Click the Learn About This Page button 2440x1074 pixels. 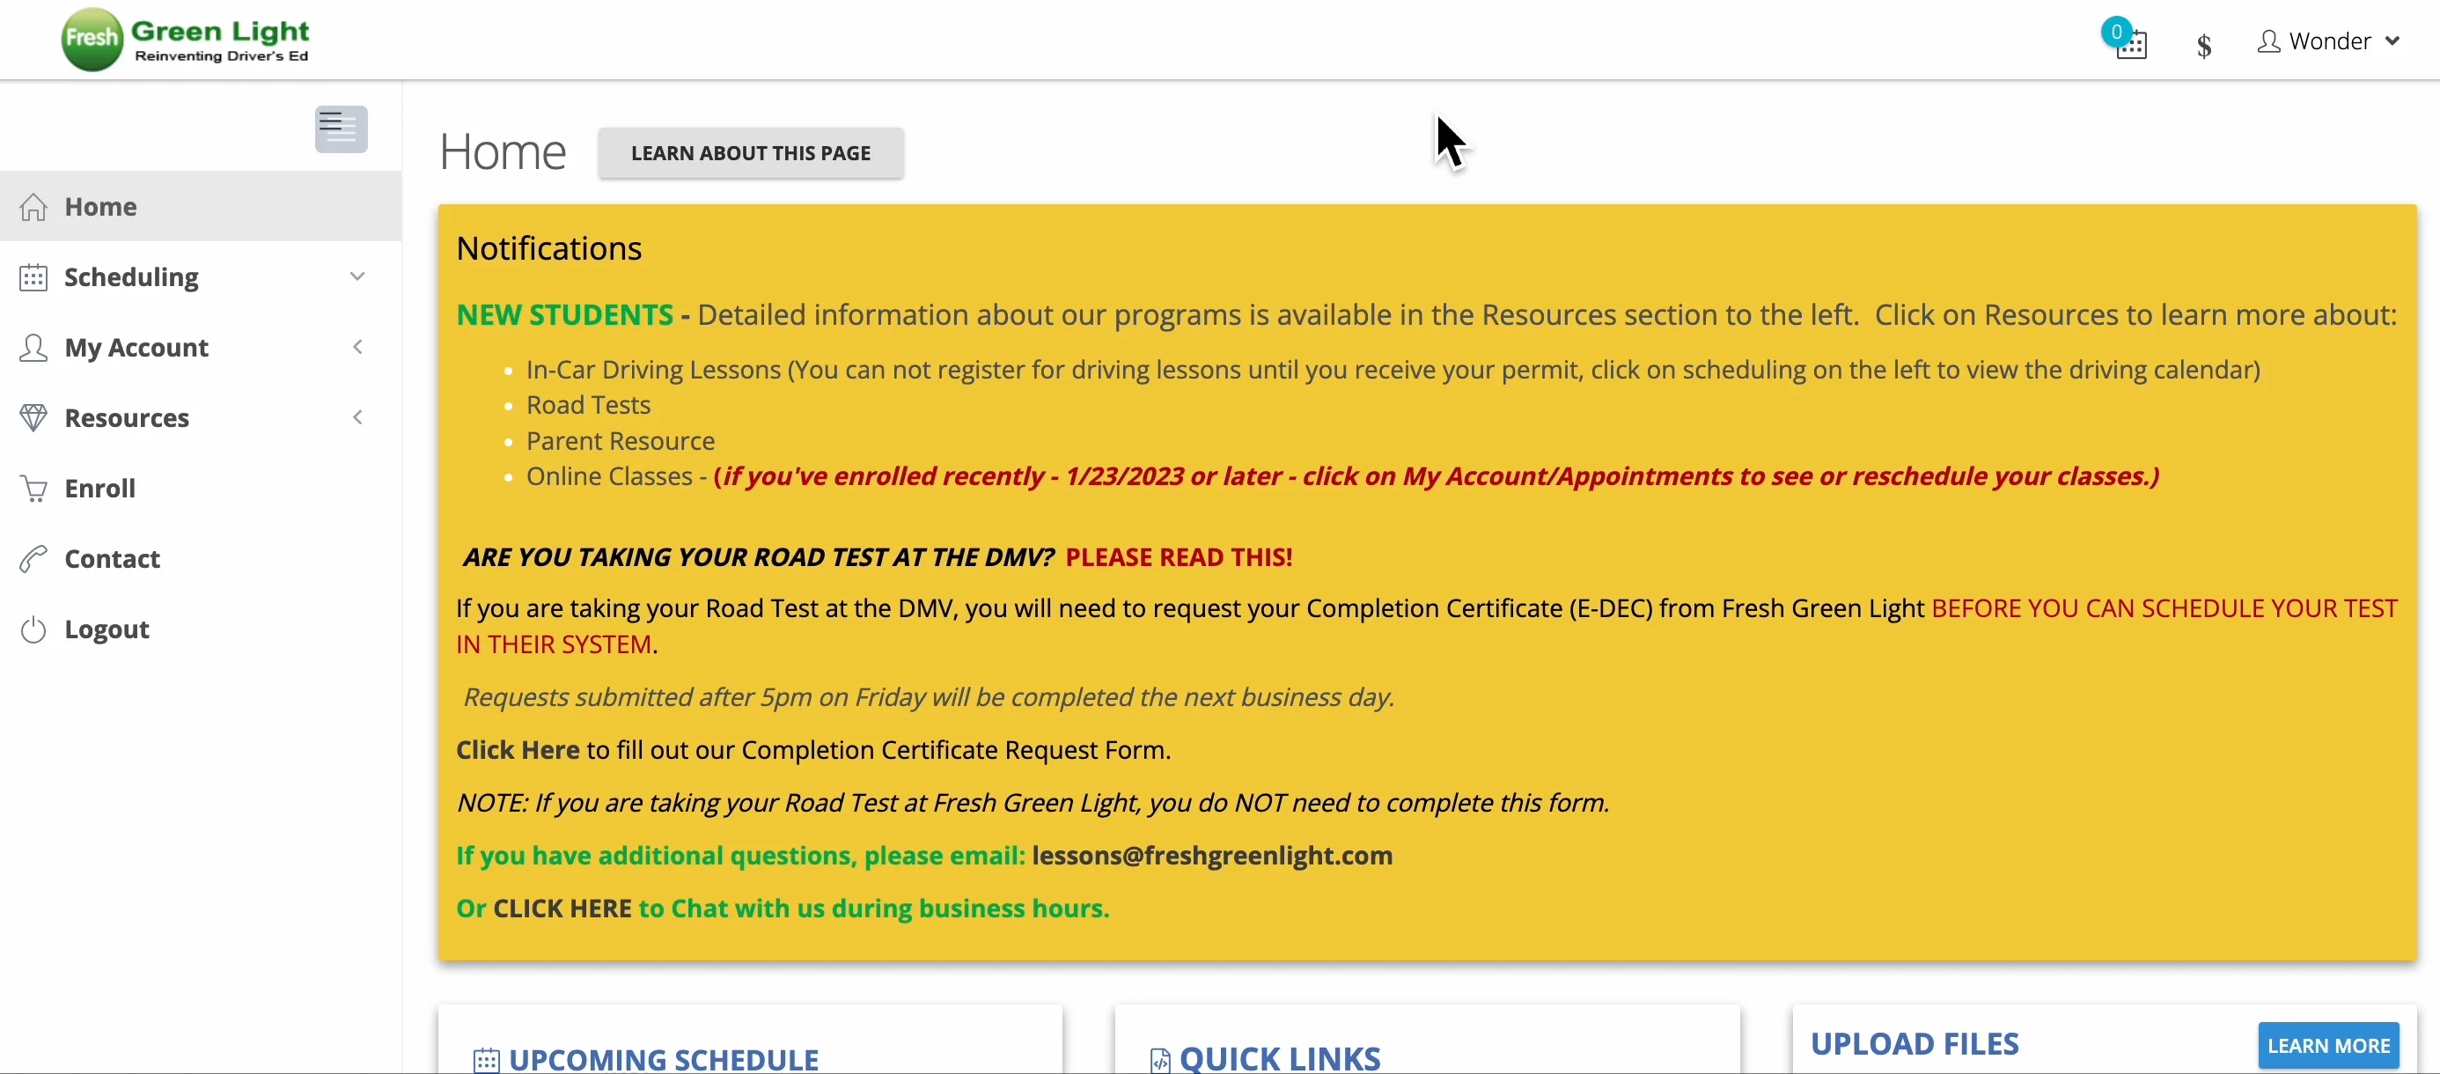(x=750, y=152)
